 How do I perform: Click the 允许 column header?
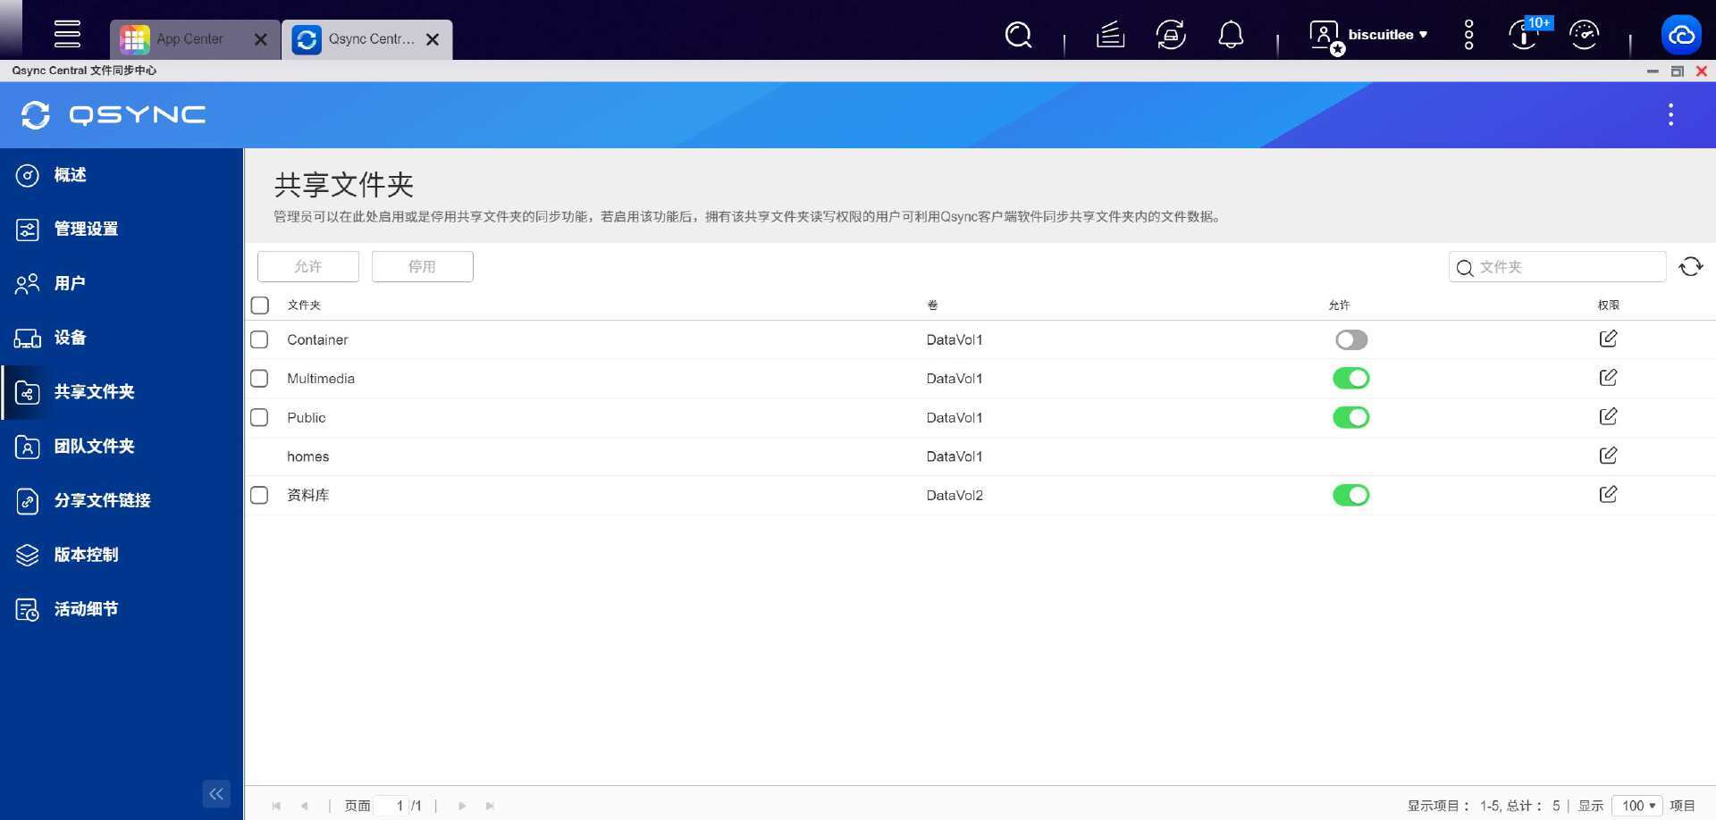(x=1339, y=305)
